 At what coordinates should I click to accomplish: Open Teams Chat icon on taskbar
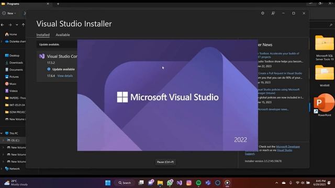click(151, 183)
